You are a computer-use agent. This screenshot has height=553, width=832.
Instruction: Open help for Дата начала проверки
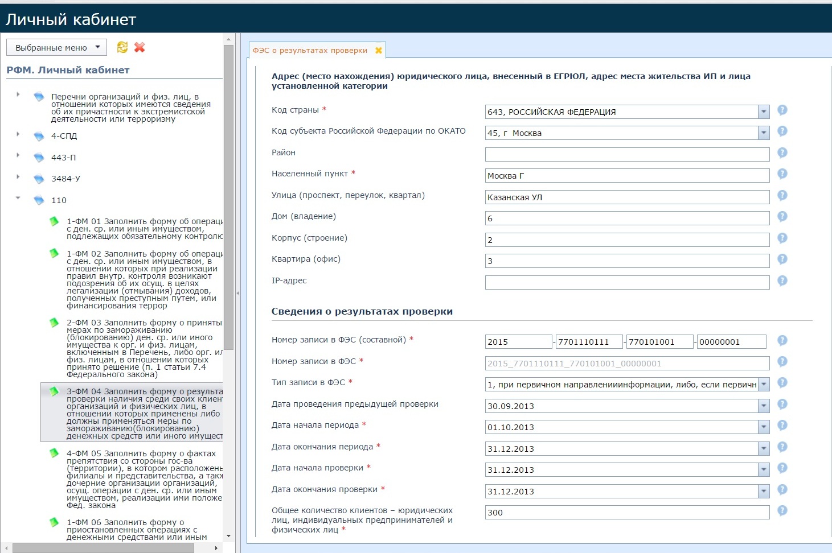tap(782, 468)
